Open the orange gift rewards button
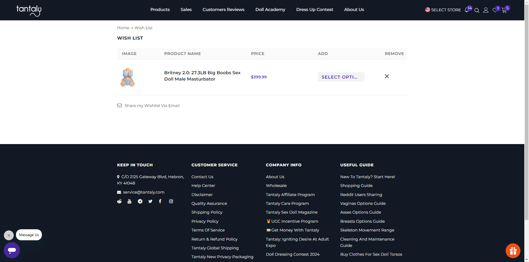The image size is (529, 262). 513,251
